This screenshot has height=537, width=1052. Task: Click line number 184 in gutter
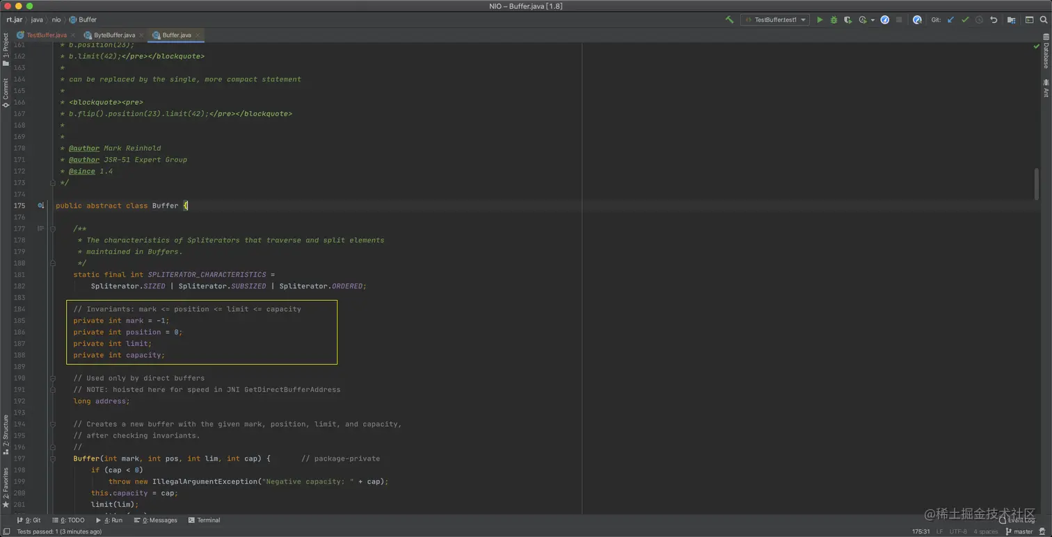19,309
